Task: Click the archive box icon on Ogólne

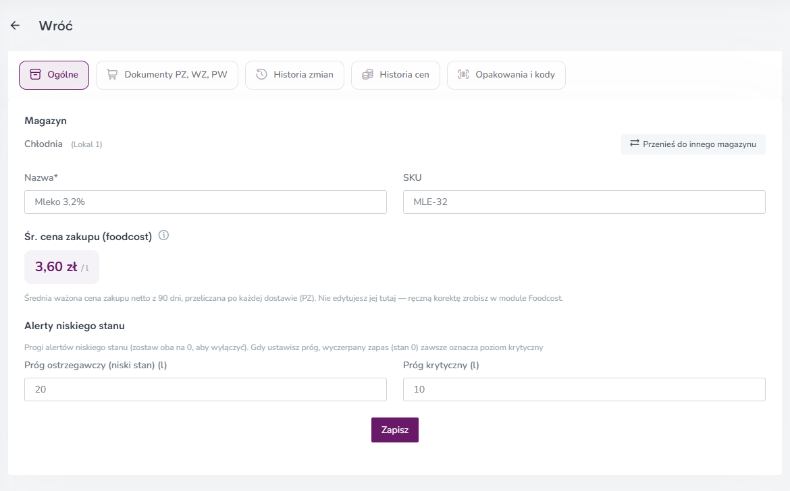Action: [x=35, y=74]
